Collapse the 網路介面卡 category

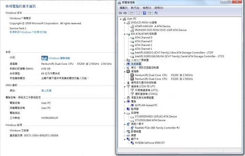[124, 124]
